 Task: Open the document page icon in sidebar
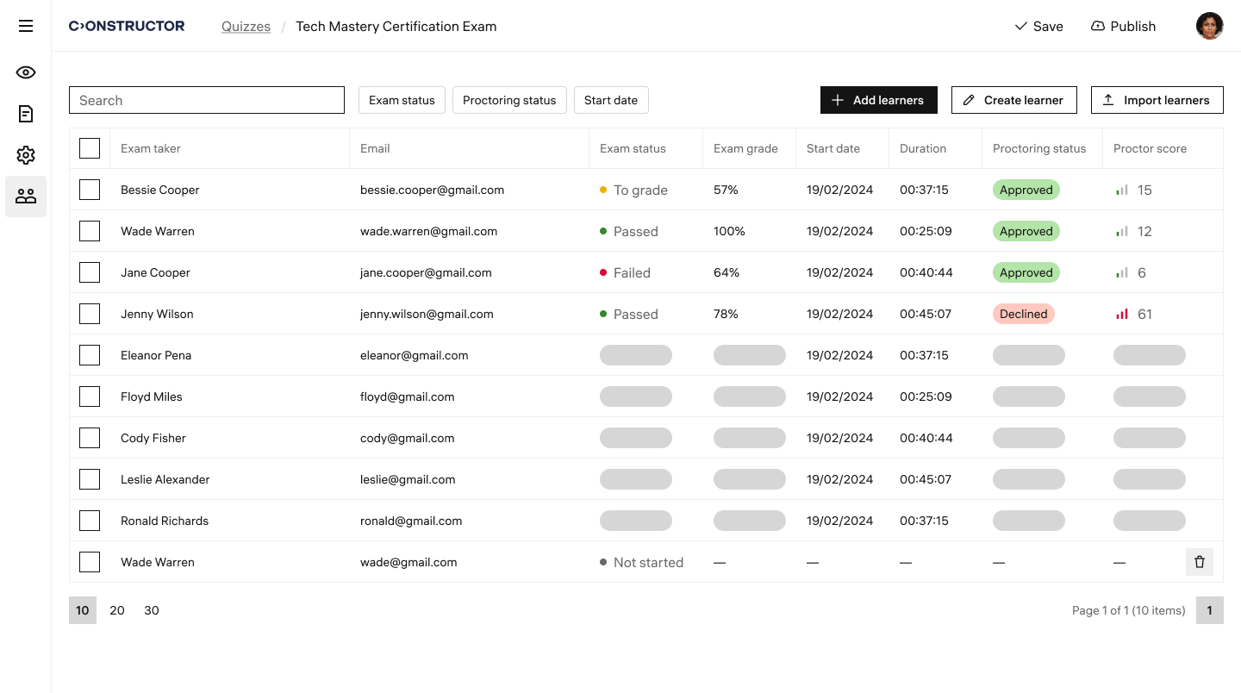(x=26, y=114)
